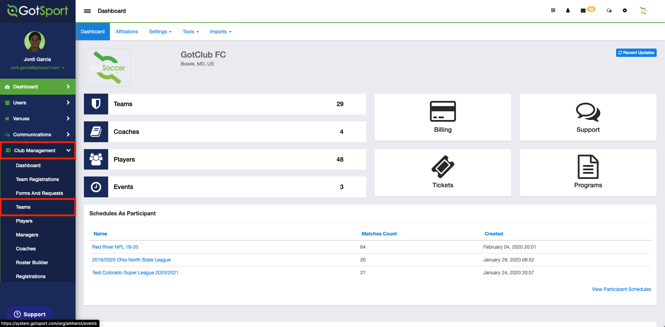Open Managers in sidebar

coord(27,235)
